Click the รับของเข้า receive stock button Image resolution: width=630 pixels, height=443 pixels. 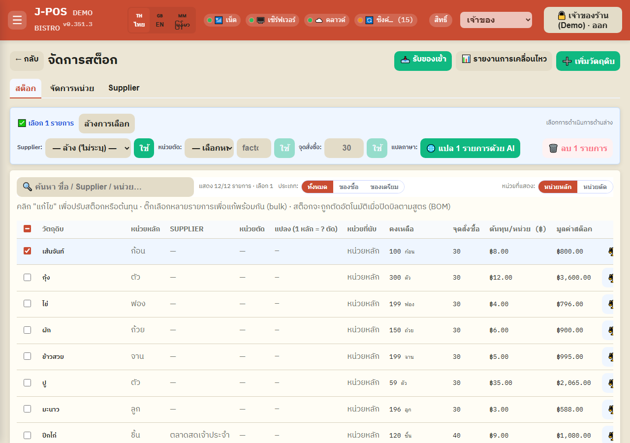(x=423, y=61)
